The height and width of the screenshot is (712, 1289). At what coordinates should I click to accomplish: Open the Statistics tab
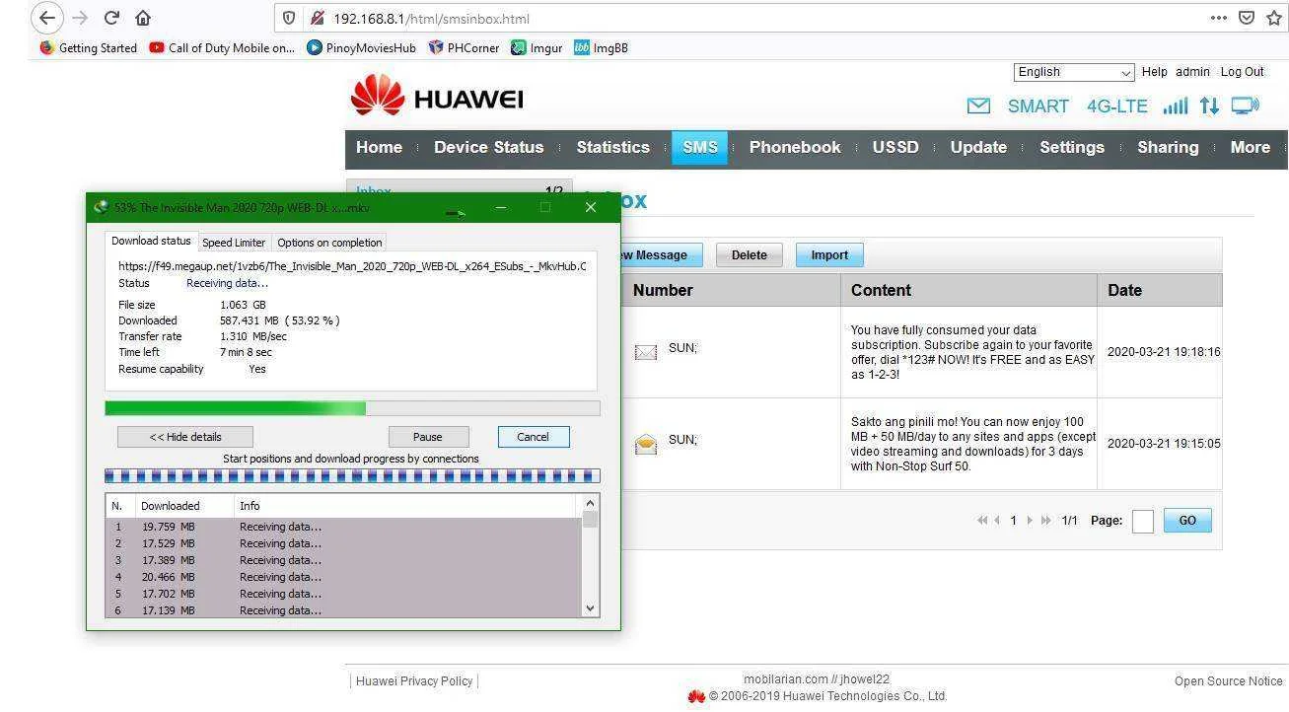coord(612,147)
